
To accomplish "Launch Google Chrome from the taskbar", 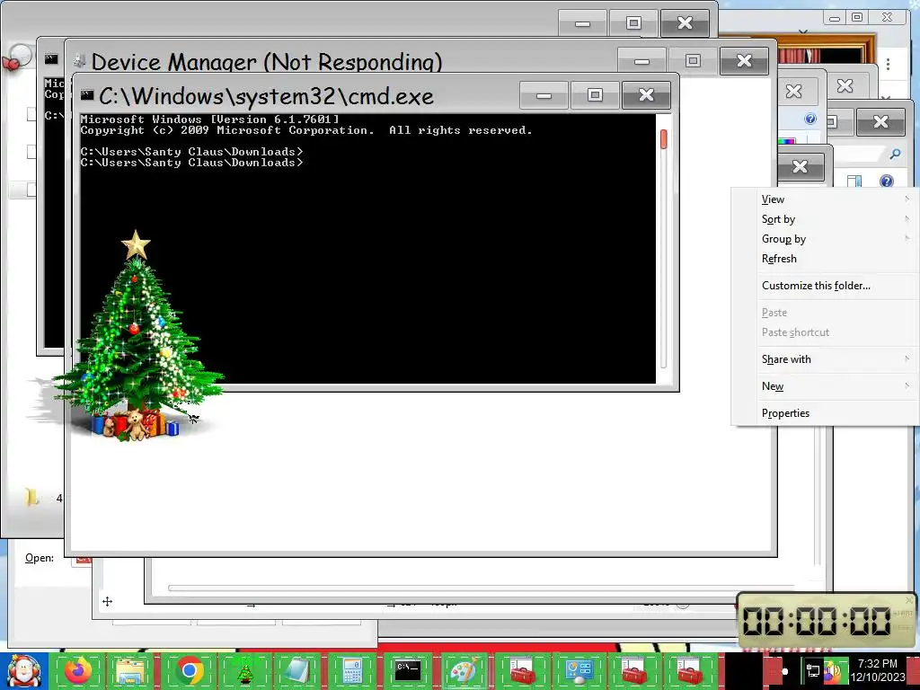I will click(190, 671).
